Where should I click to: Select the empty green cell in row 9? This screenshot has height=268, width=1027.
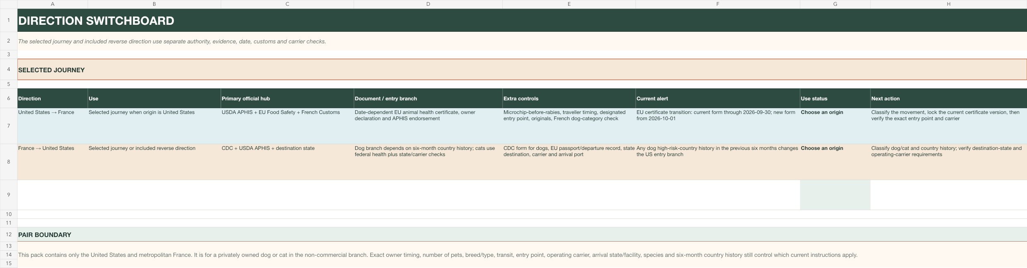pyautogui.click(x=835, y=195)
